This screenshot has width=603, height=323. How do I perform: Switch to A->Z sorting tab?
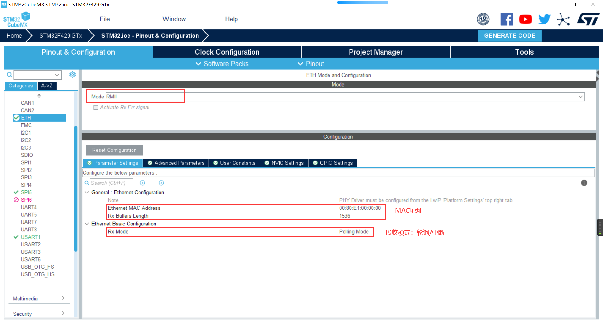click(47, 86)
